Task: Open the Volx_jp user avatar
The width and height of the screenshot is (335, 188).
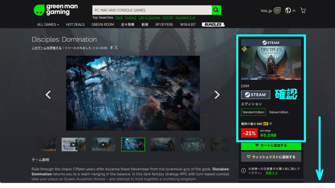Action: tap(277, 10)
